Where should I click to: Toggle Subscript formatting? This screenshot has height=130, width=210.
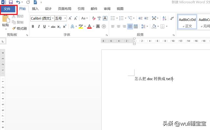(59, 27)
